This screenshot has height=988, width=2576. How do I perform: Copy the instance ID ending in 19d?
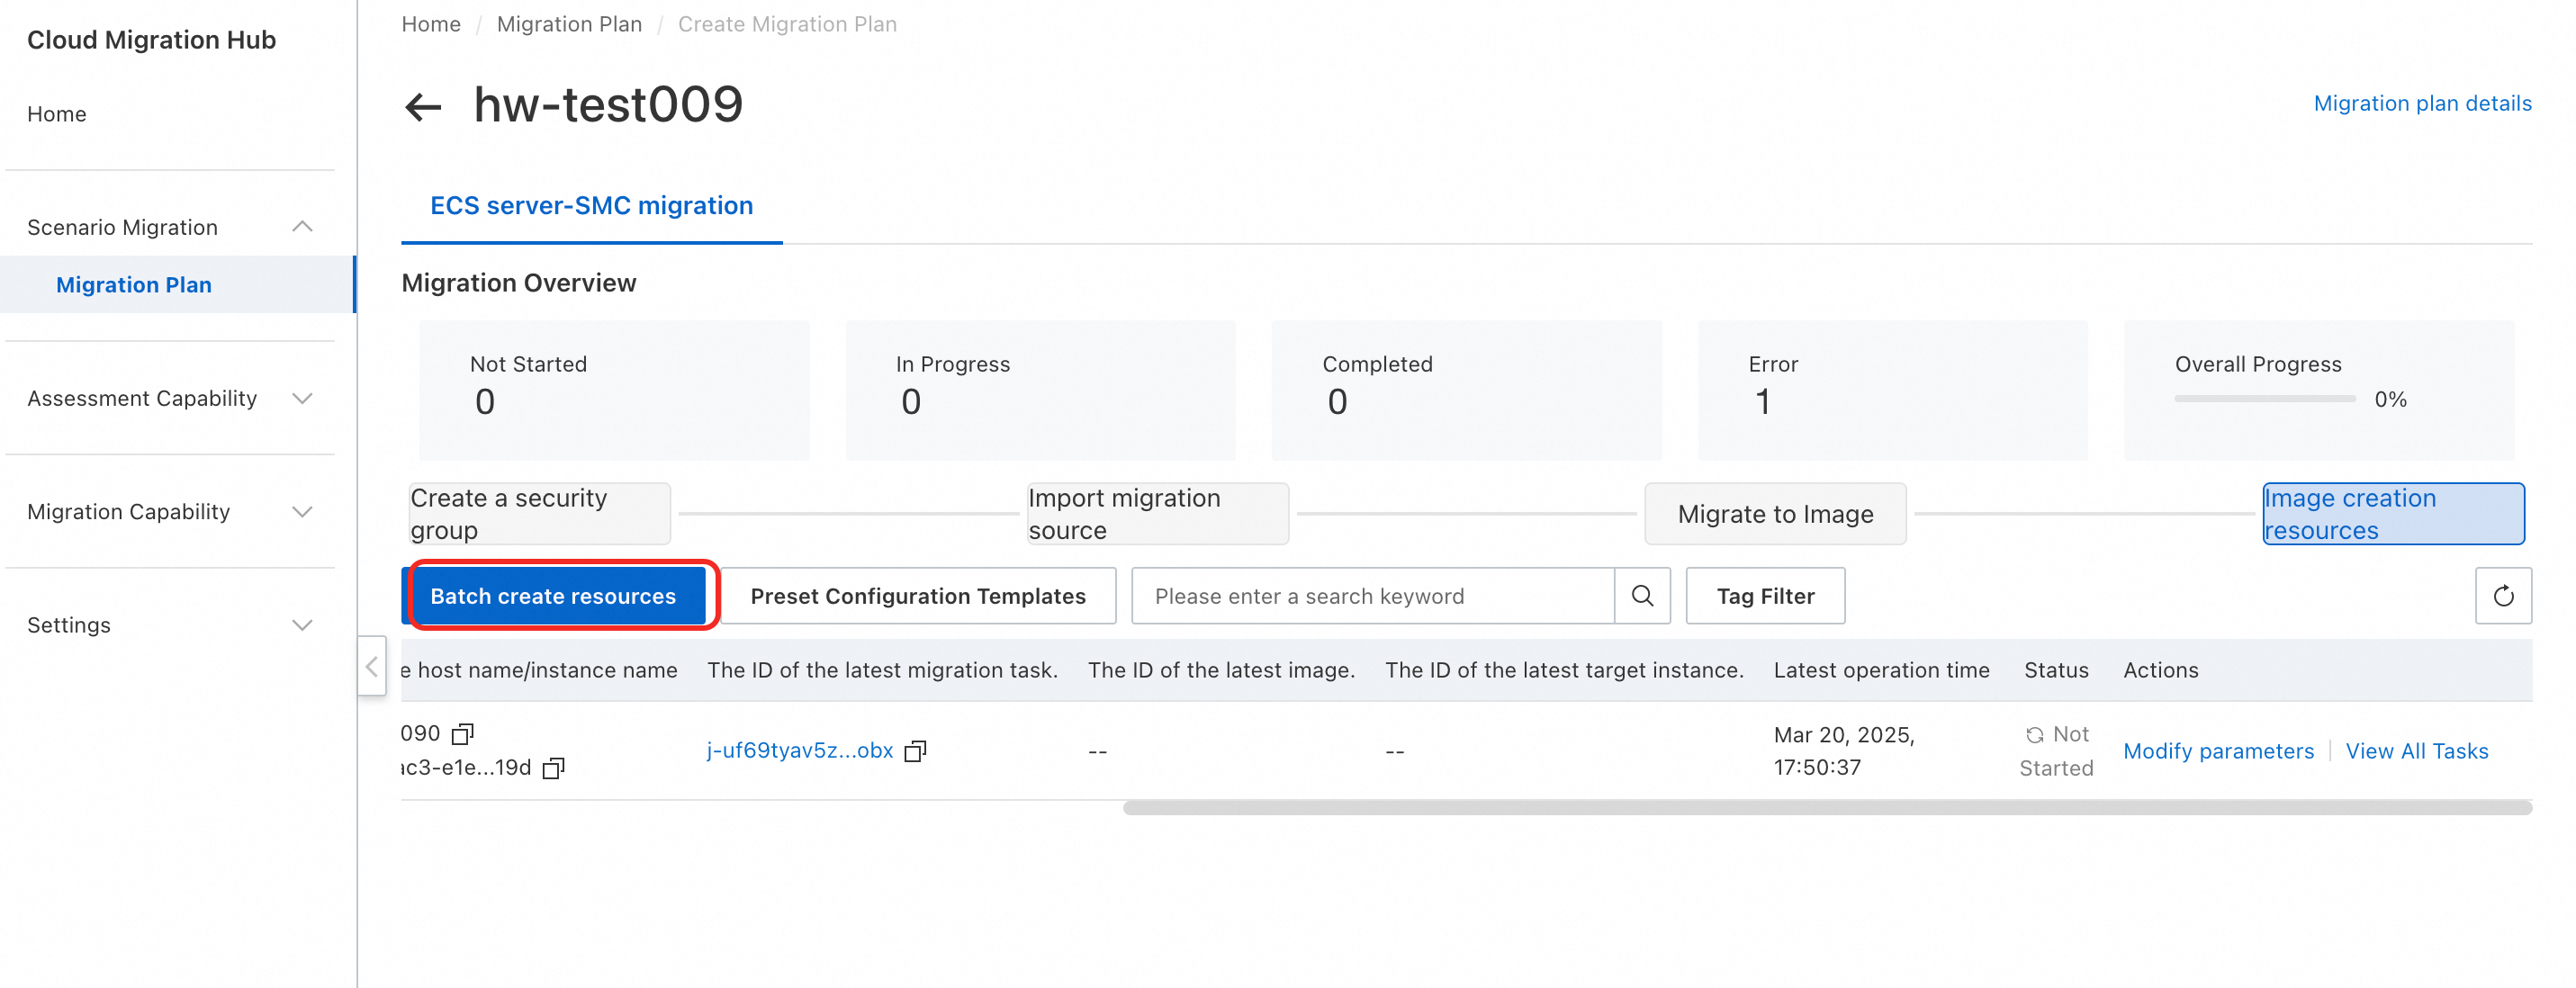[x=553, y=768]
